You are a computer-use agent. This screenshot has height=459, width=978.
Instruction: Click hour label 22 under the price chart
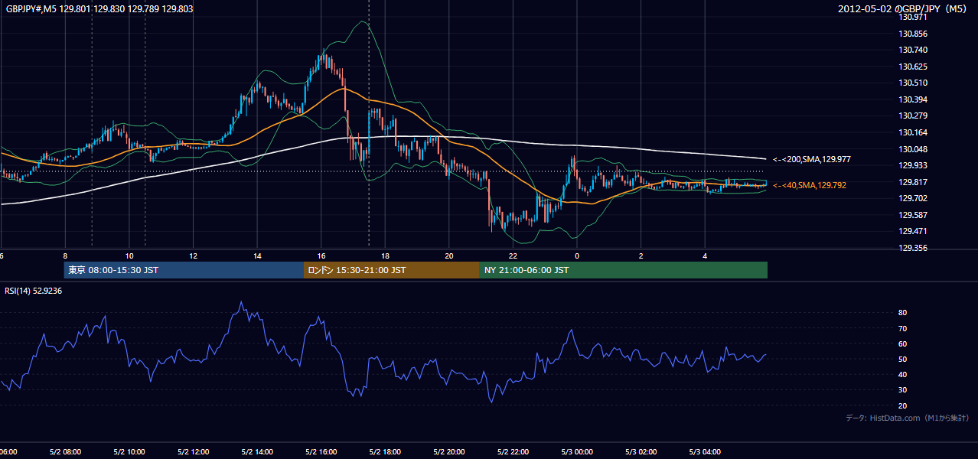pos(513,256)
